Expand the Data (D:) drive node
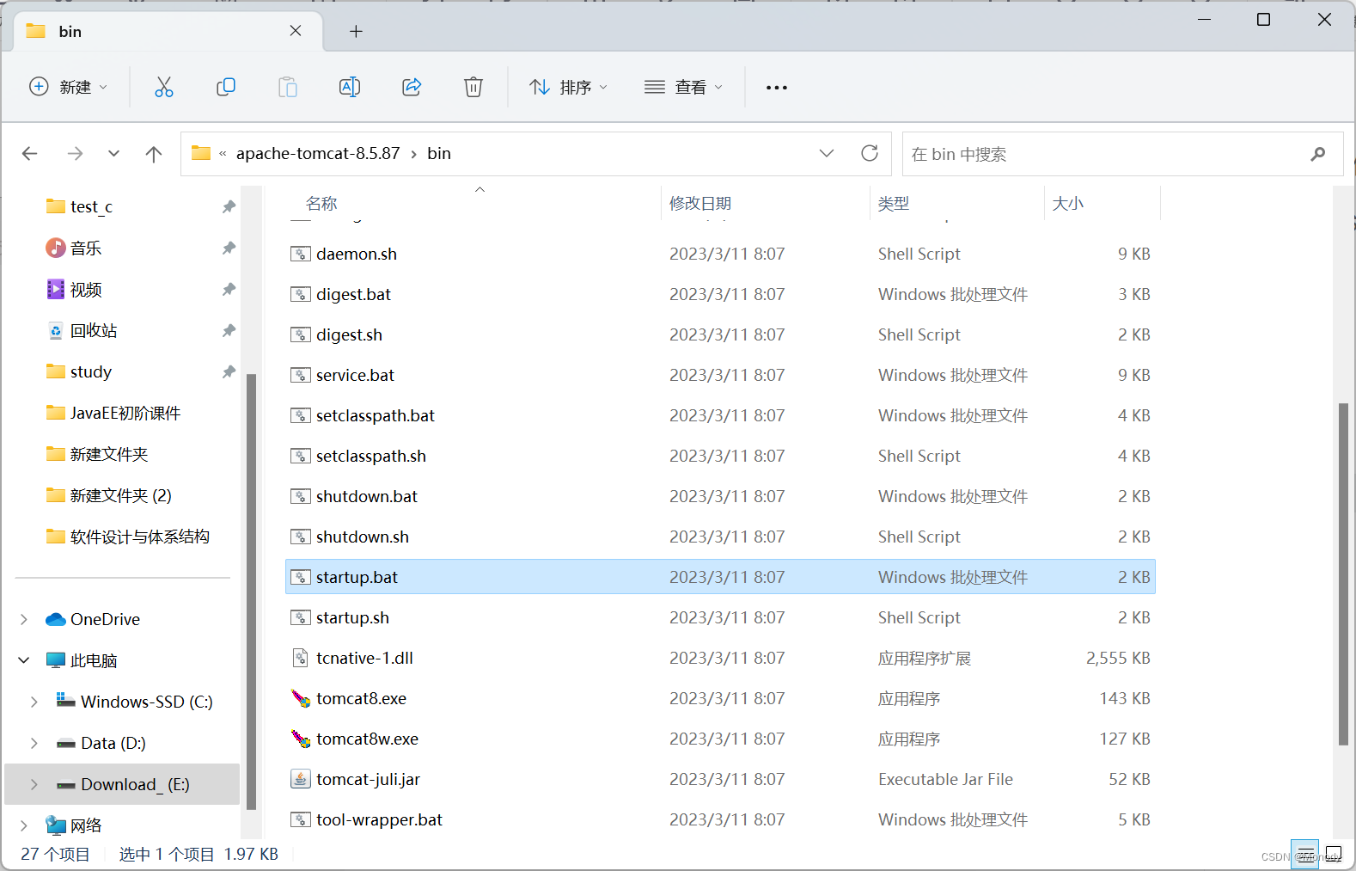This screenshot has height=871, width=1356. pos(34,743)
